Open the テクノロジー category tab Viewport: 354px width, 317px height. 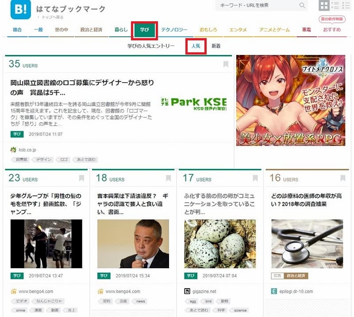point(174,30)
